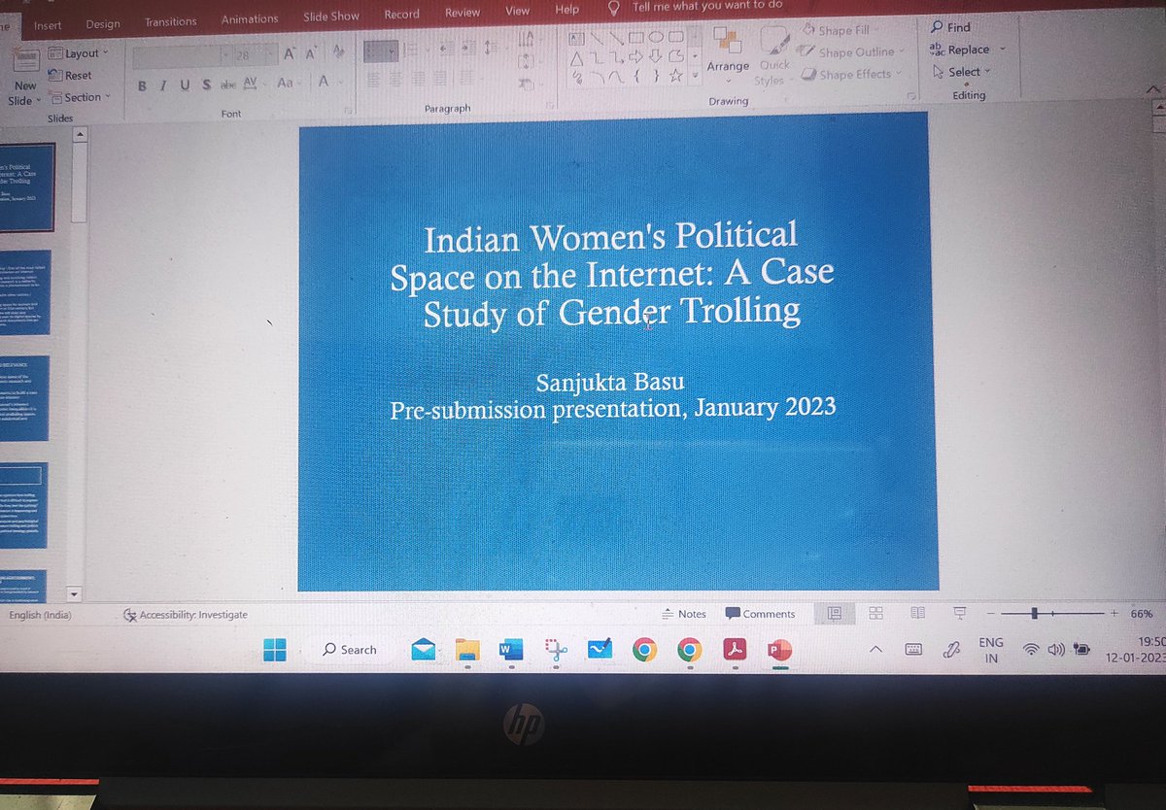
Task: Click Accessibility: Investigate status
Action: click(x=185, y=615)
